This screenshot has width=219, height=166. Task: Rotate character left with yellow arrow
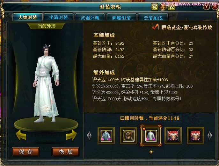[x=21, y=135]
